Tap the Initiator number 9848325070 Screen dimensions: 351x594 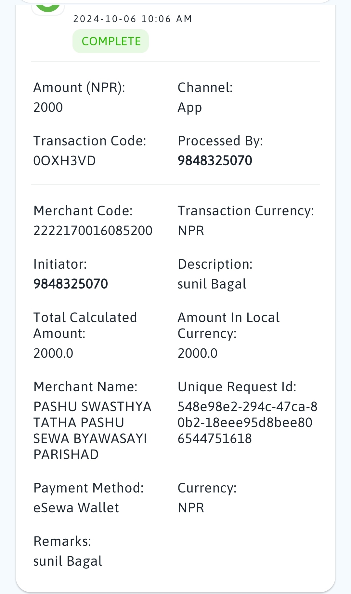point(71,284)
